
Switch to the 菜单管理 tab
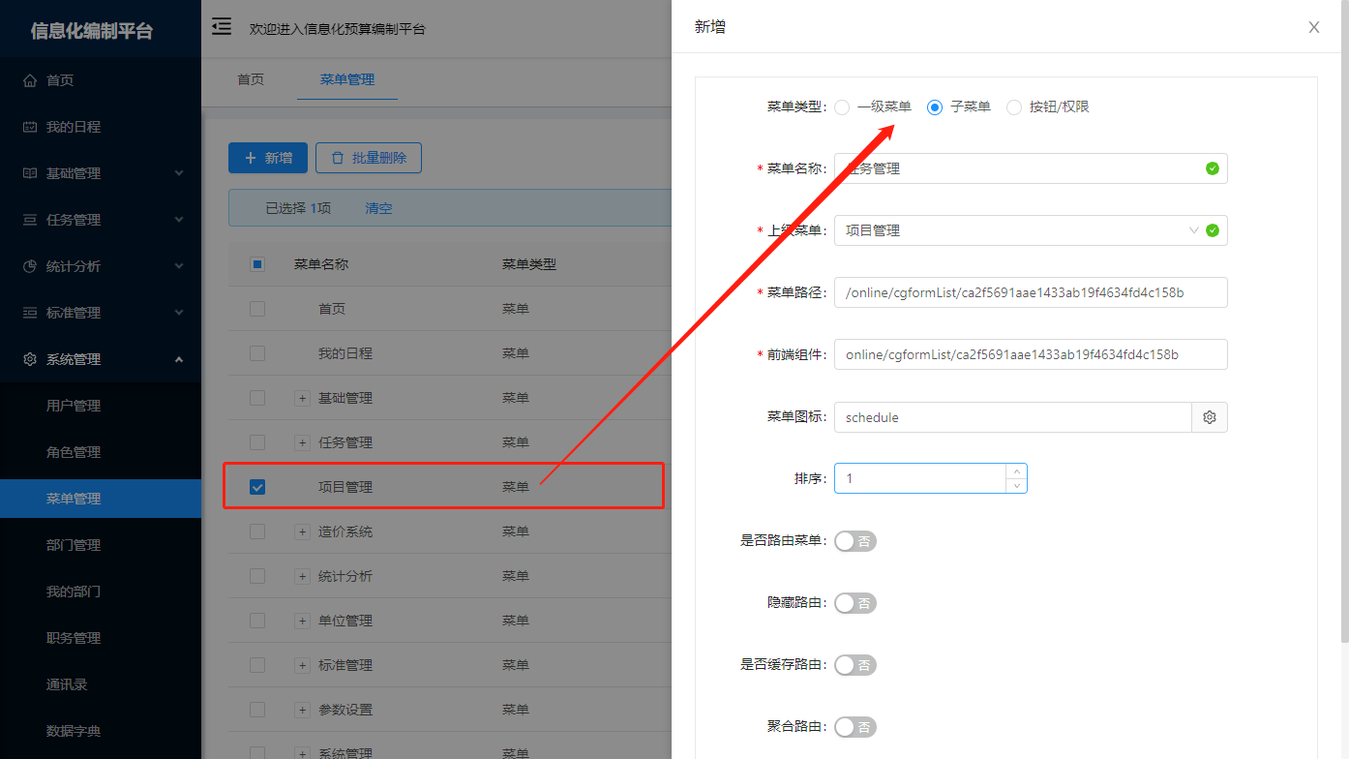(347, 79)
